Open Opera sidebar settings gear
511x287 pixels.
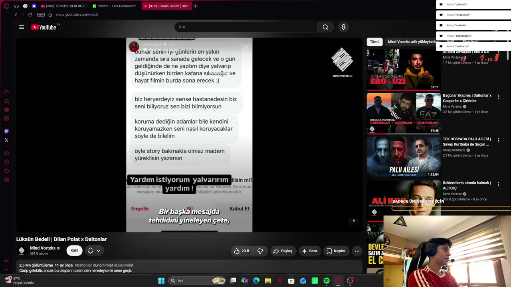coord(6,179)
